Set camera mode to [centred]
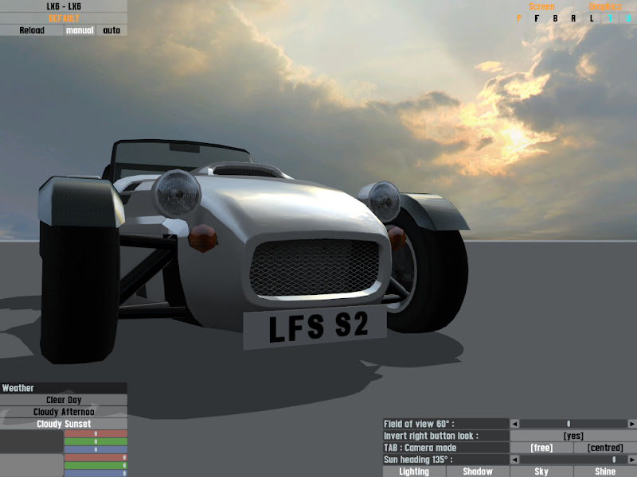 point(605,448)
